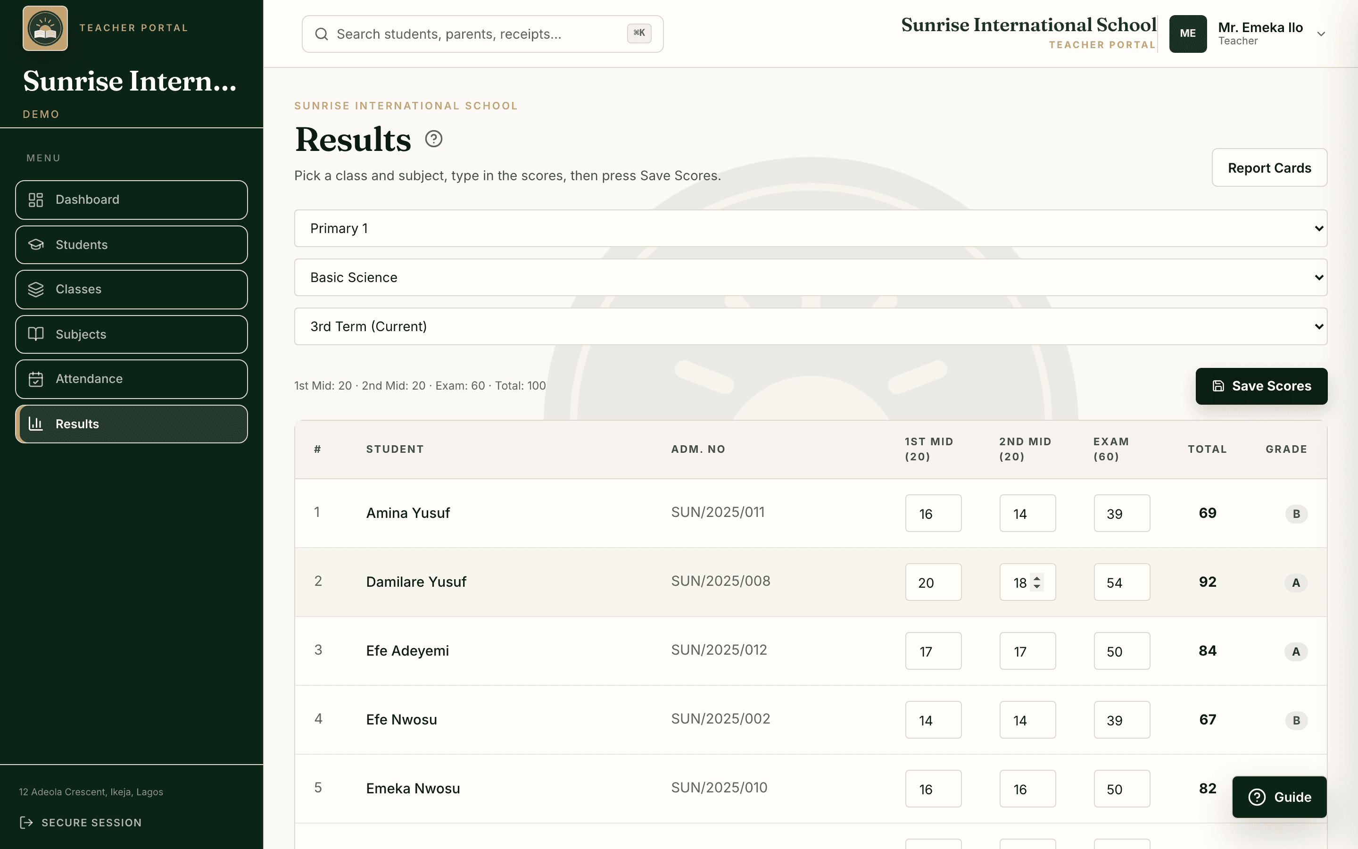The image size is (1358, 849).
Task: Click the student name Efe Adeyemi
Action: [x=407, y=651]
